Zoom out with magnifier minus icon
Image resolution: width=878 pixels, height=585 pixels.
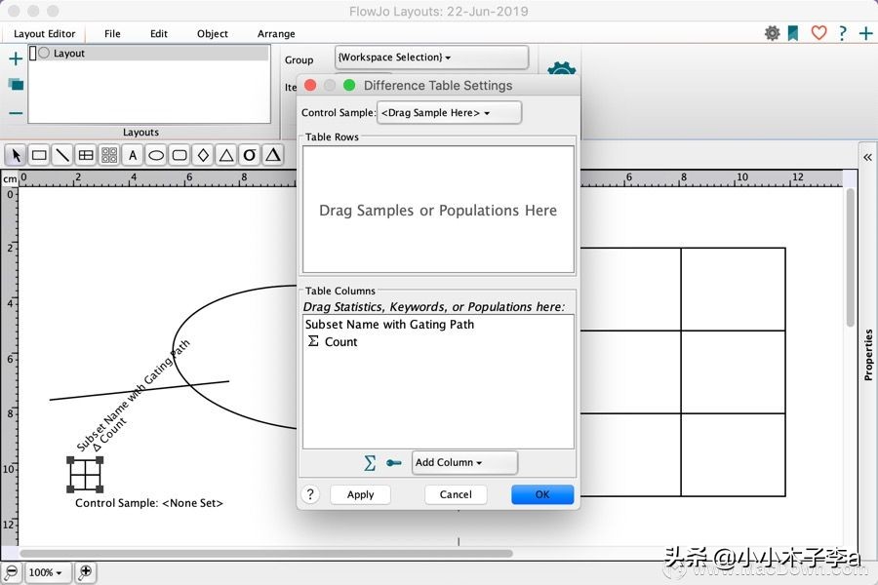click(x=11, y=572)
